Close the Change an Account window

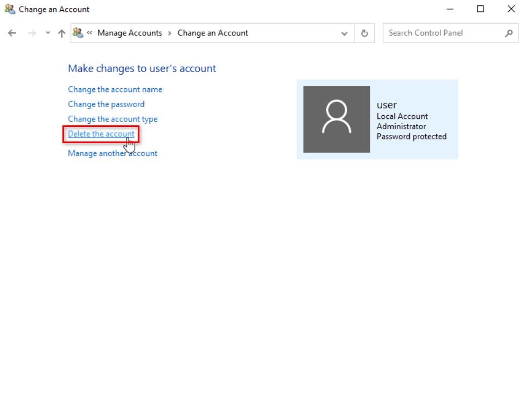pos(511,9)
